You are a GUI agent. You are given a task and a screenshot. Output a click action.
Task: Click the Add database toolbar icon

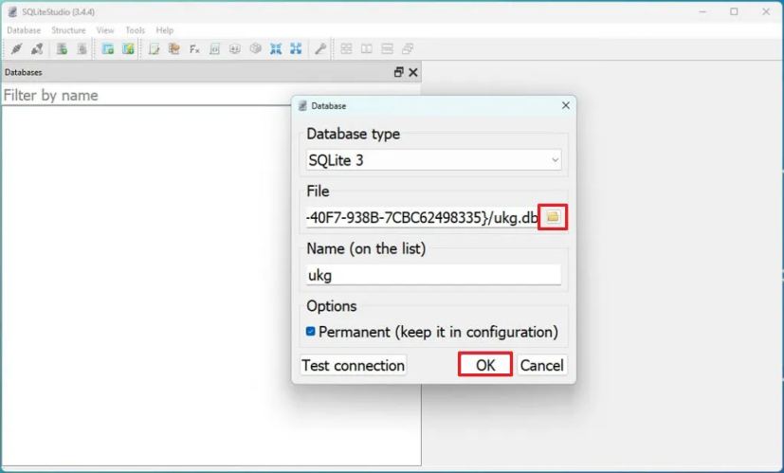pyautogui.click(x=62, y=48)
